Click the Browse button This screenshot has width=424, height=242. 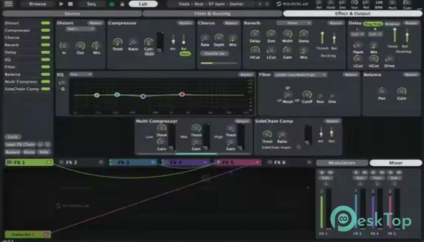pos(36,4)
